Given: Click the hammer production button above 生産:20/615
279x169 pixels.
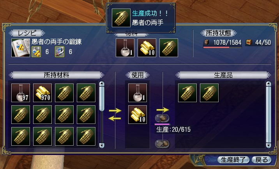Looking at the screenshot, I should point(162,118).
